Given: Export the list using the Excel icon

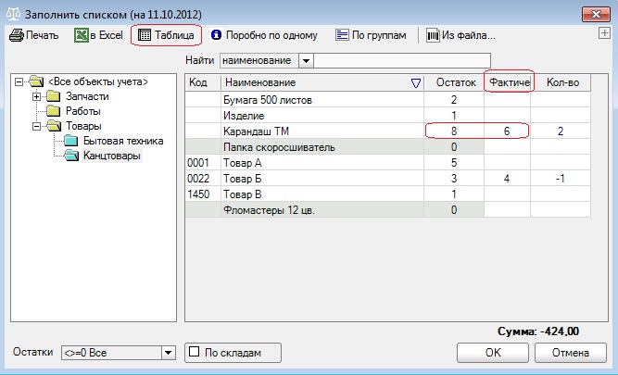Looking at the screenshot, I should (x=82, y=36).
